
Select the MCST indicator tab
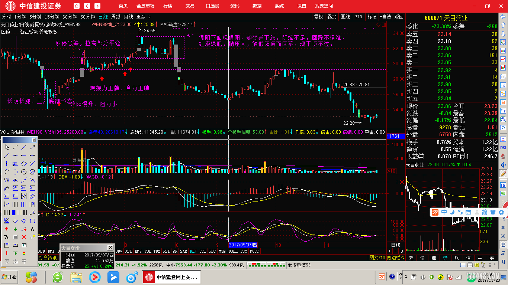255,251
